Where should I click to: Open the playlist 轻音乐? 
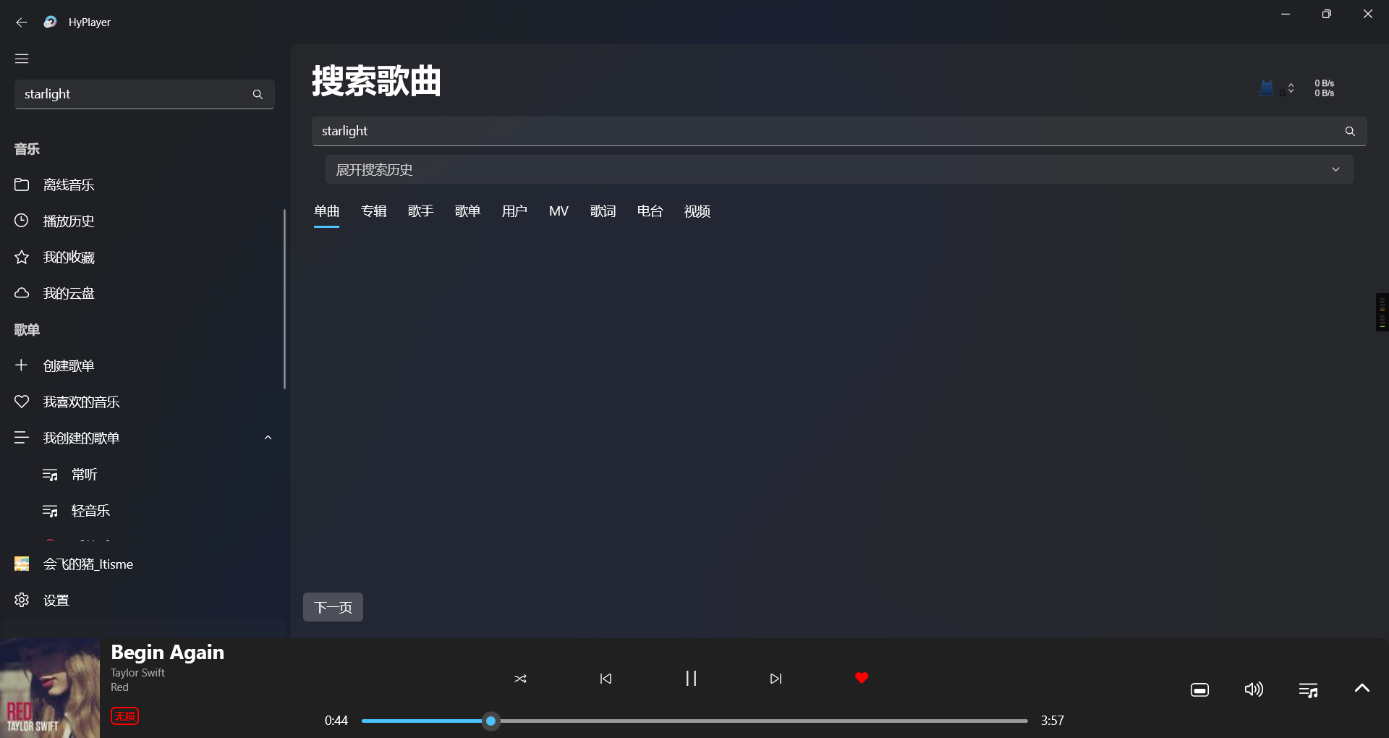point(90,510)
